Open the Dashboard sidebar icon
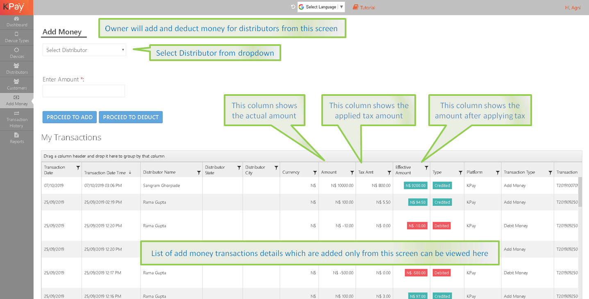Screen dimensions: 589x299 coord(16,19)
